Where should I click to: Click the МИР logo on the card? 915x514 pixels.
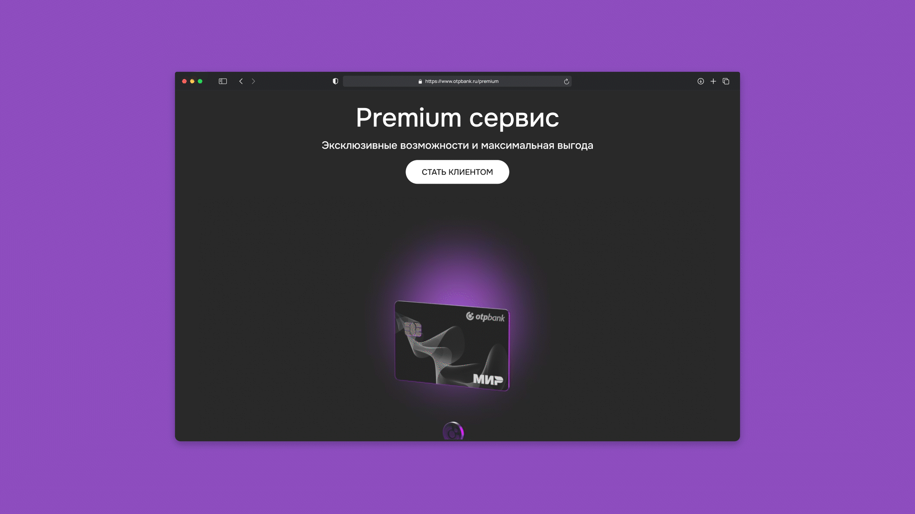[x=488, y=379]
